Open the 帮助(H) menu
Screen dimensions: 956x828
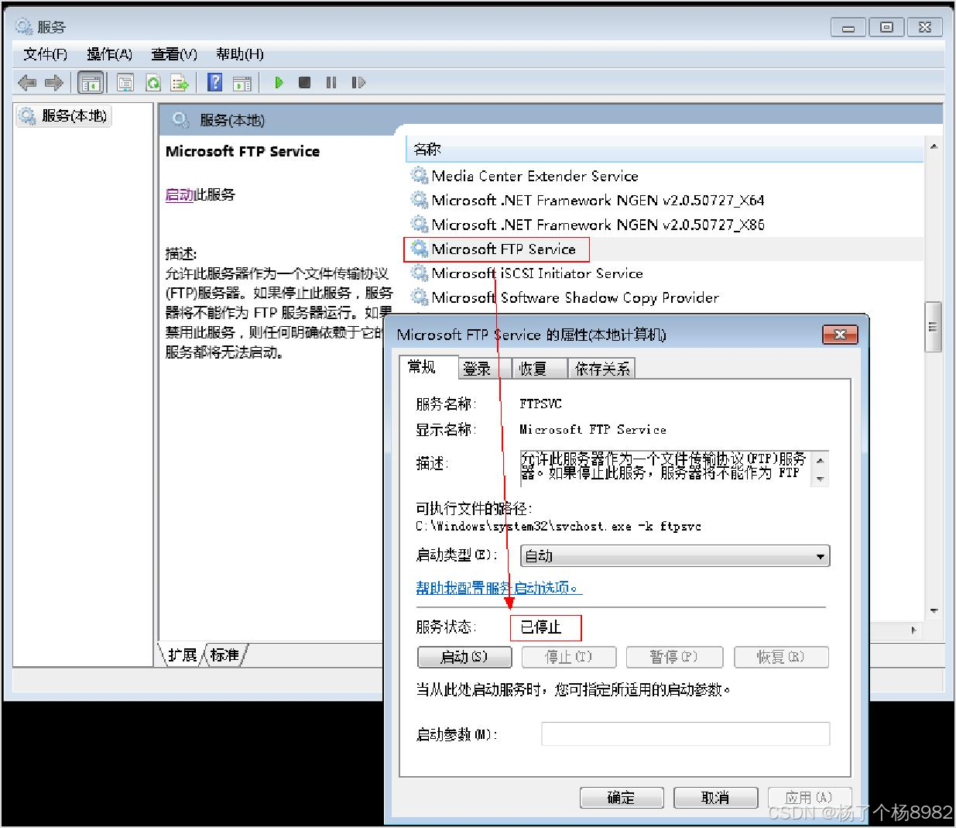pos(240,54)
